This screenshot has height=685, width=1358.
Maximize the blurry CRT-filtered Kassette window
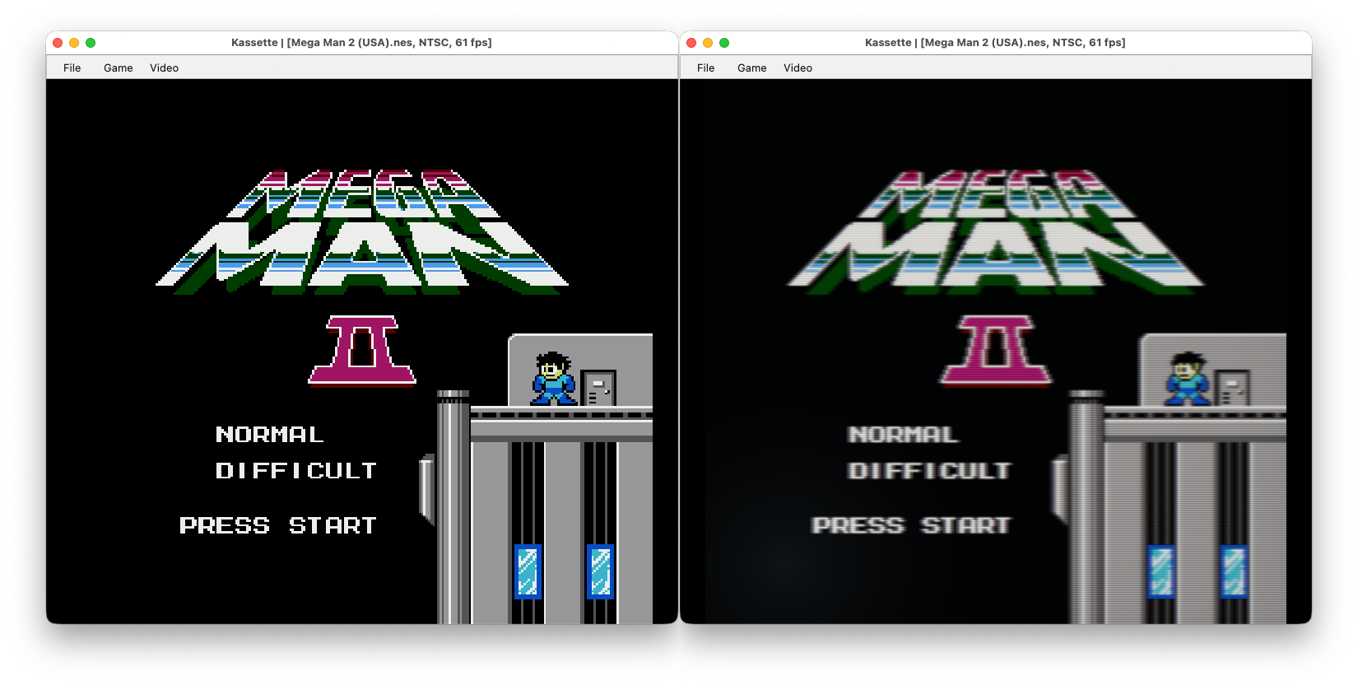724,43
